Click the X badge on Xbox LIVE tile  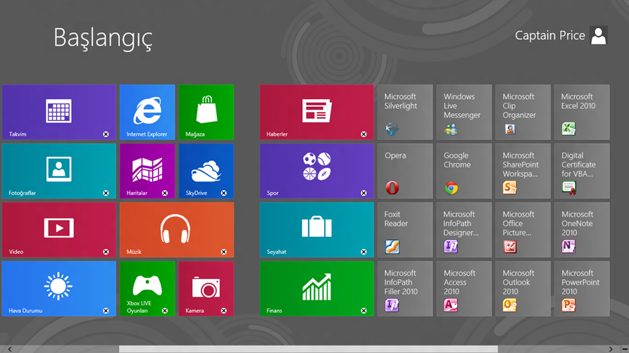pos(165,311)
